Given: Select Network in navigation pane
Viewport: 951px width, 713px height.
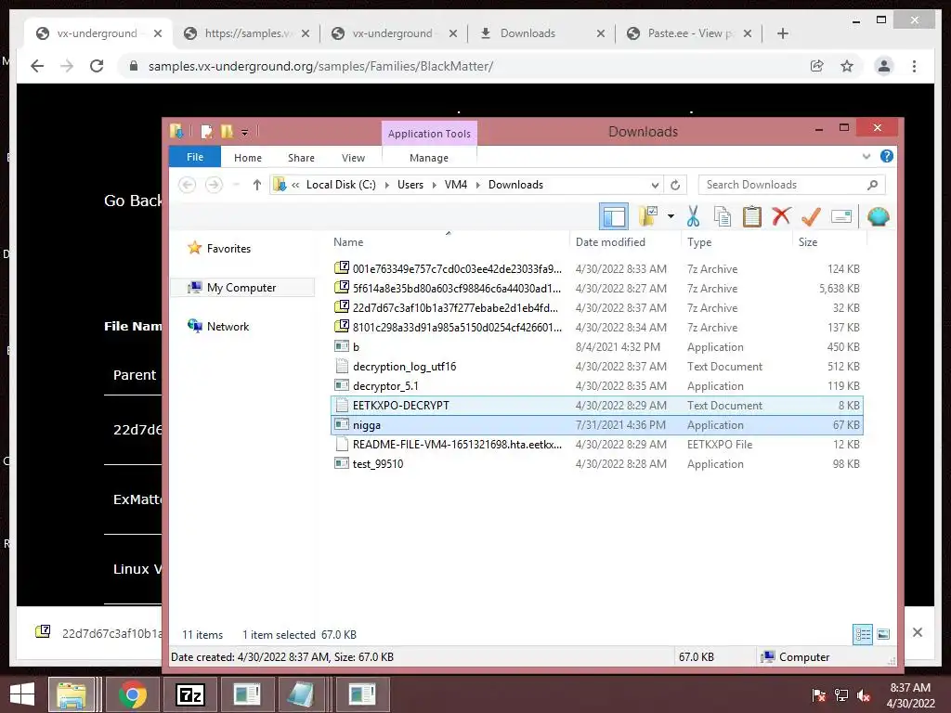Looking at the screenshot, I should [x=228, y=326].
